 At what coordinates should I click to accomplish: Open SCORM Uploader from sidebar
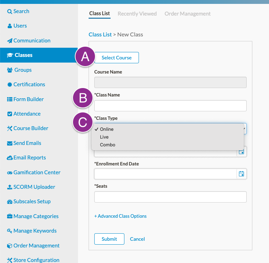click(x=34, y=187)
